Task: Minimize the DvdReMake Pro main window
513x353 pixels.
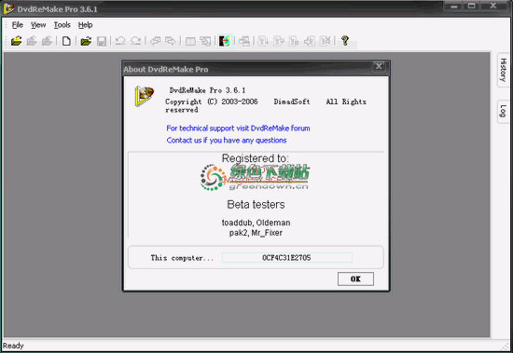Action: pyautogui.click(x=454, y=6)
